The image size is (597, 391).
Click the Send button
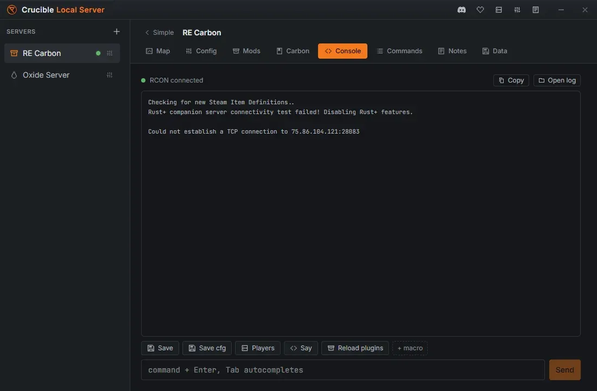tap(564, 370)
